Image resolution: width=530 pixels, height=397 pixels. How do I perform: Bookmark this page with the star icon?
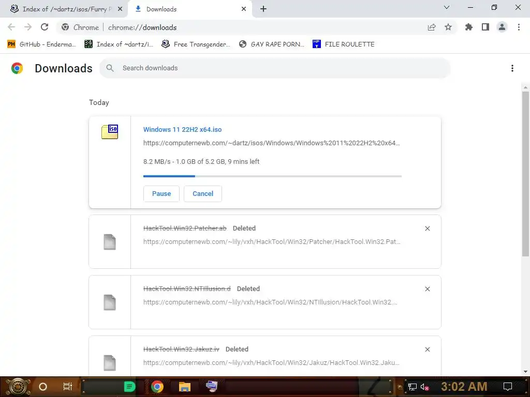448,27
